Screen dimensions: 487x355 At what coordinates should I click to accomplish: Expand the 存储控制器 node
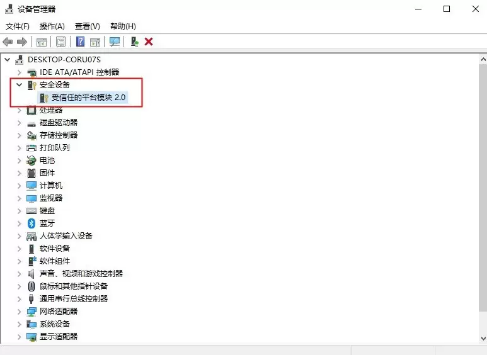(x=20, y=135)
